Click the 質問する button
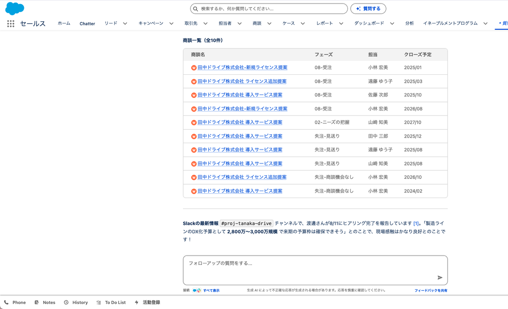This screenshot has width=508, height=309. pyautogui.click(x=368, y=9)
